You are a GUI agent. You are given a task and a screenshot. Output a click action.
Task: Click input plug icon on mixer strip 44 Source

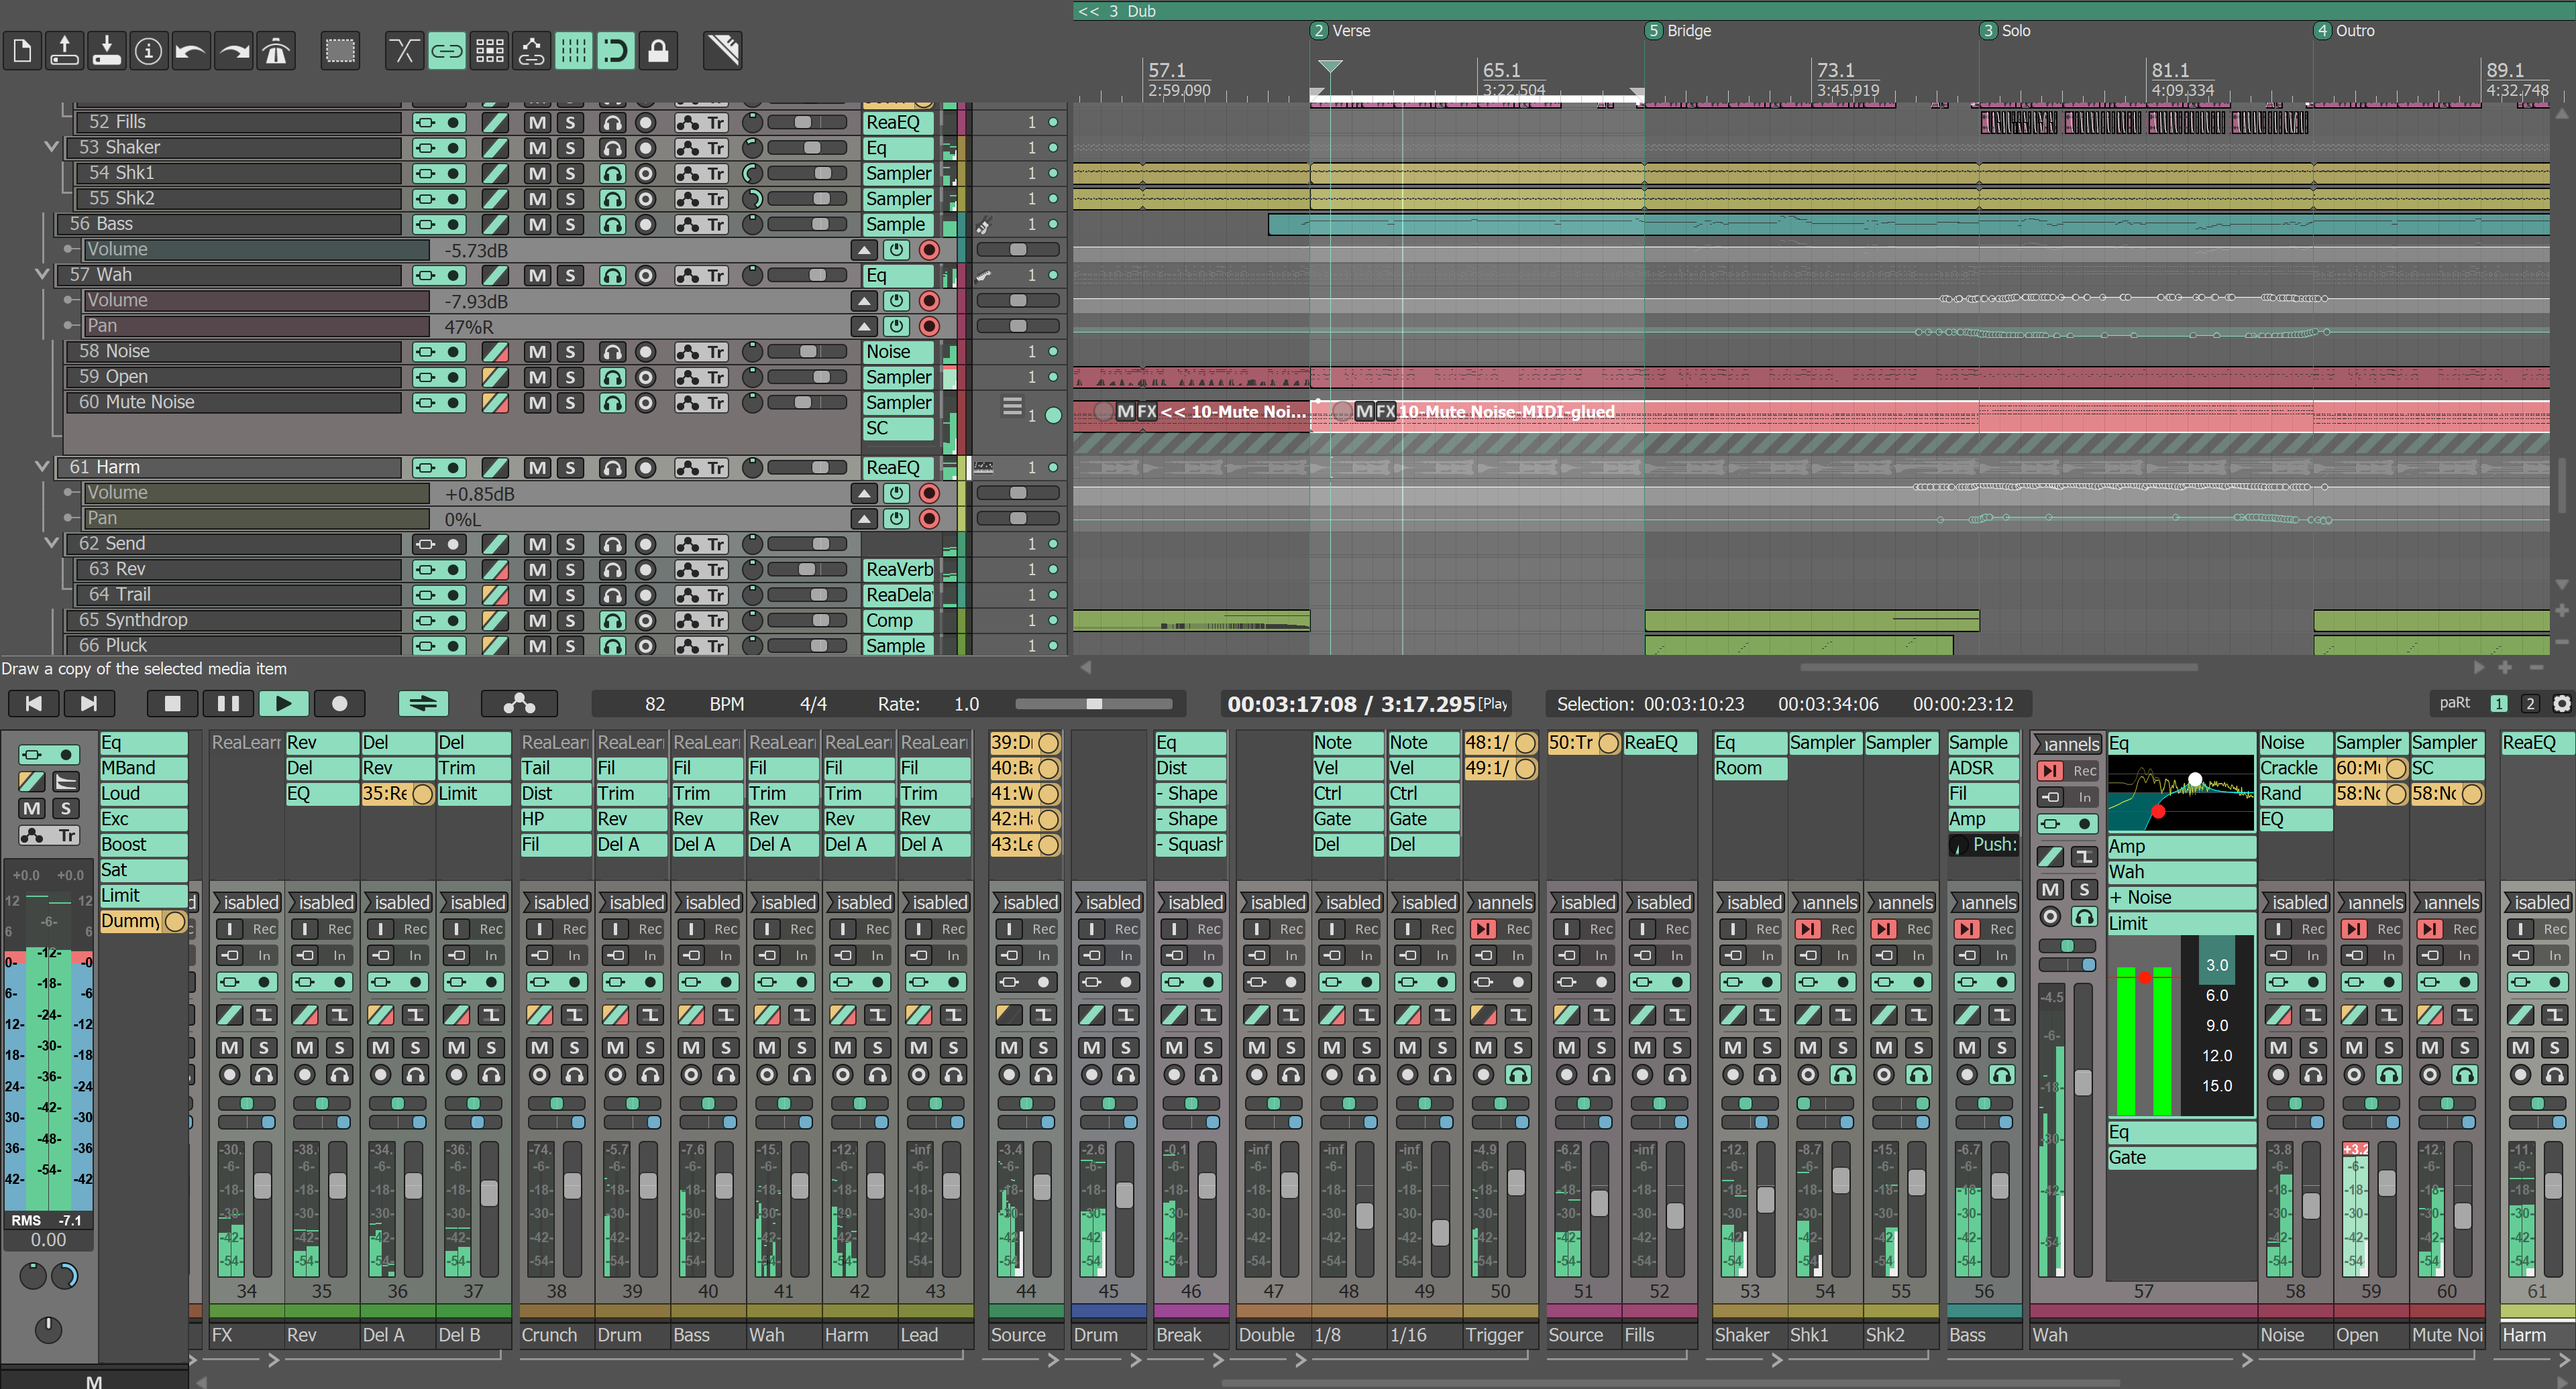pos(1011,955)
